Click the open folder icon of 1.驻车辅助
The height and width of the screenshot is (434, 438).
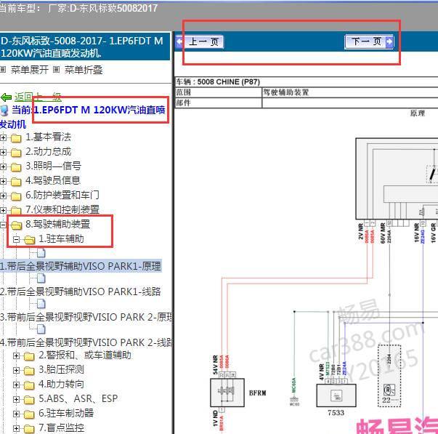[x=29, y=240]
